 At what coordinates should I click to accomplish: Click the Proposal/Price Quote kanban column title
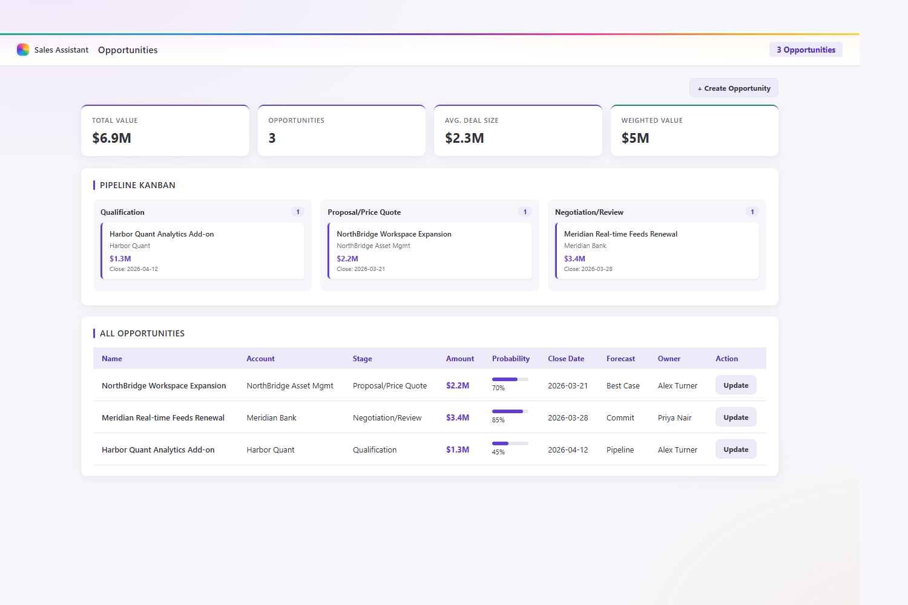pos(364,212)
